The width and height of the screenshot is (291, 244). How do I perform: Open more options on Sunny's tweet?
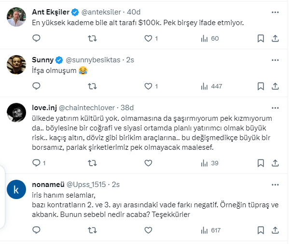pyautogui.click(x=275, y=60)
